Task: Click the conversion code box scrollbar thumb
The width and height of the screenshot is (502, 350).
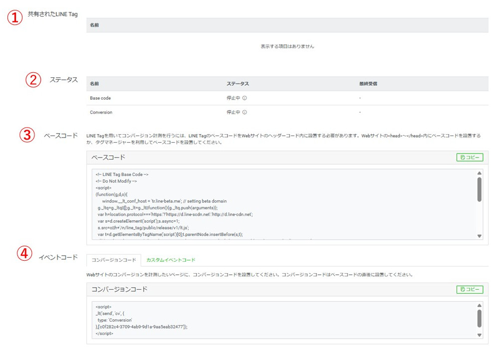Action: 480,319
